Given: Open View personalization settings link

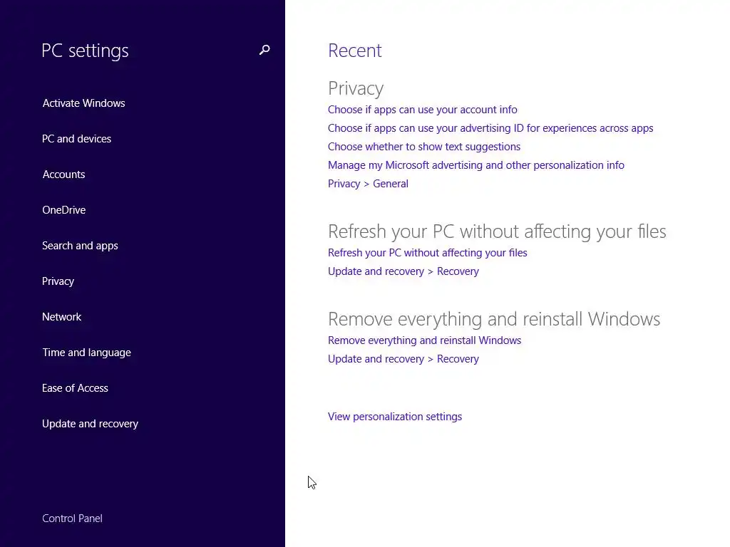Looking at the screenshot, I should [x=394, y=417].
